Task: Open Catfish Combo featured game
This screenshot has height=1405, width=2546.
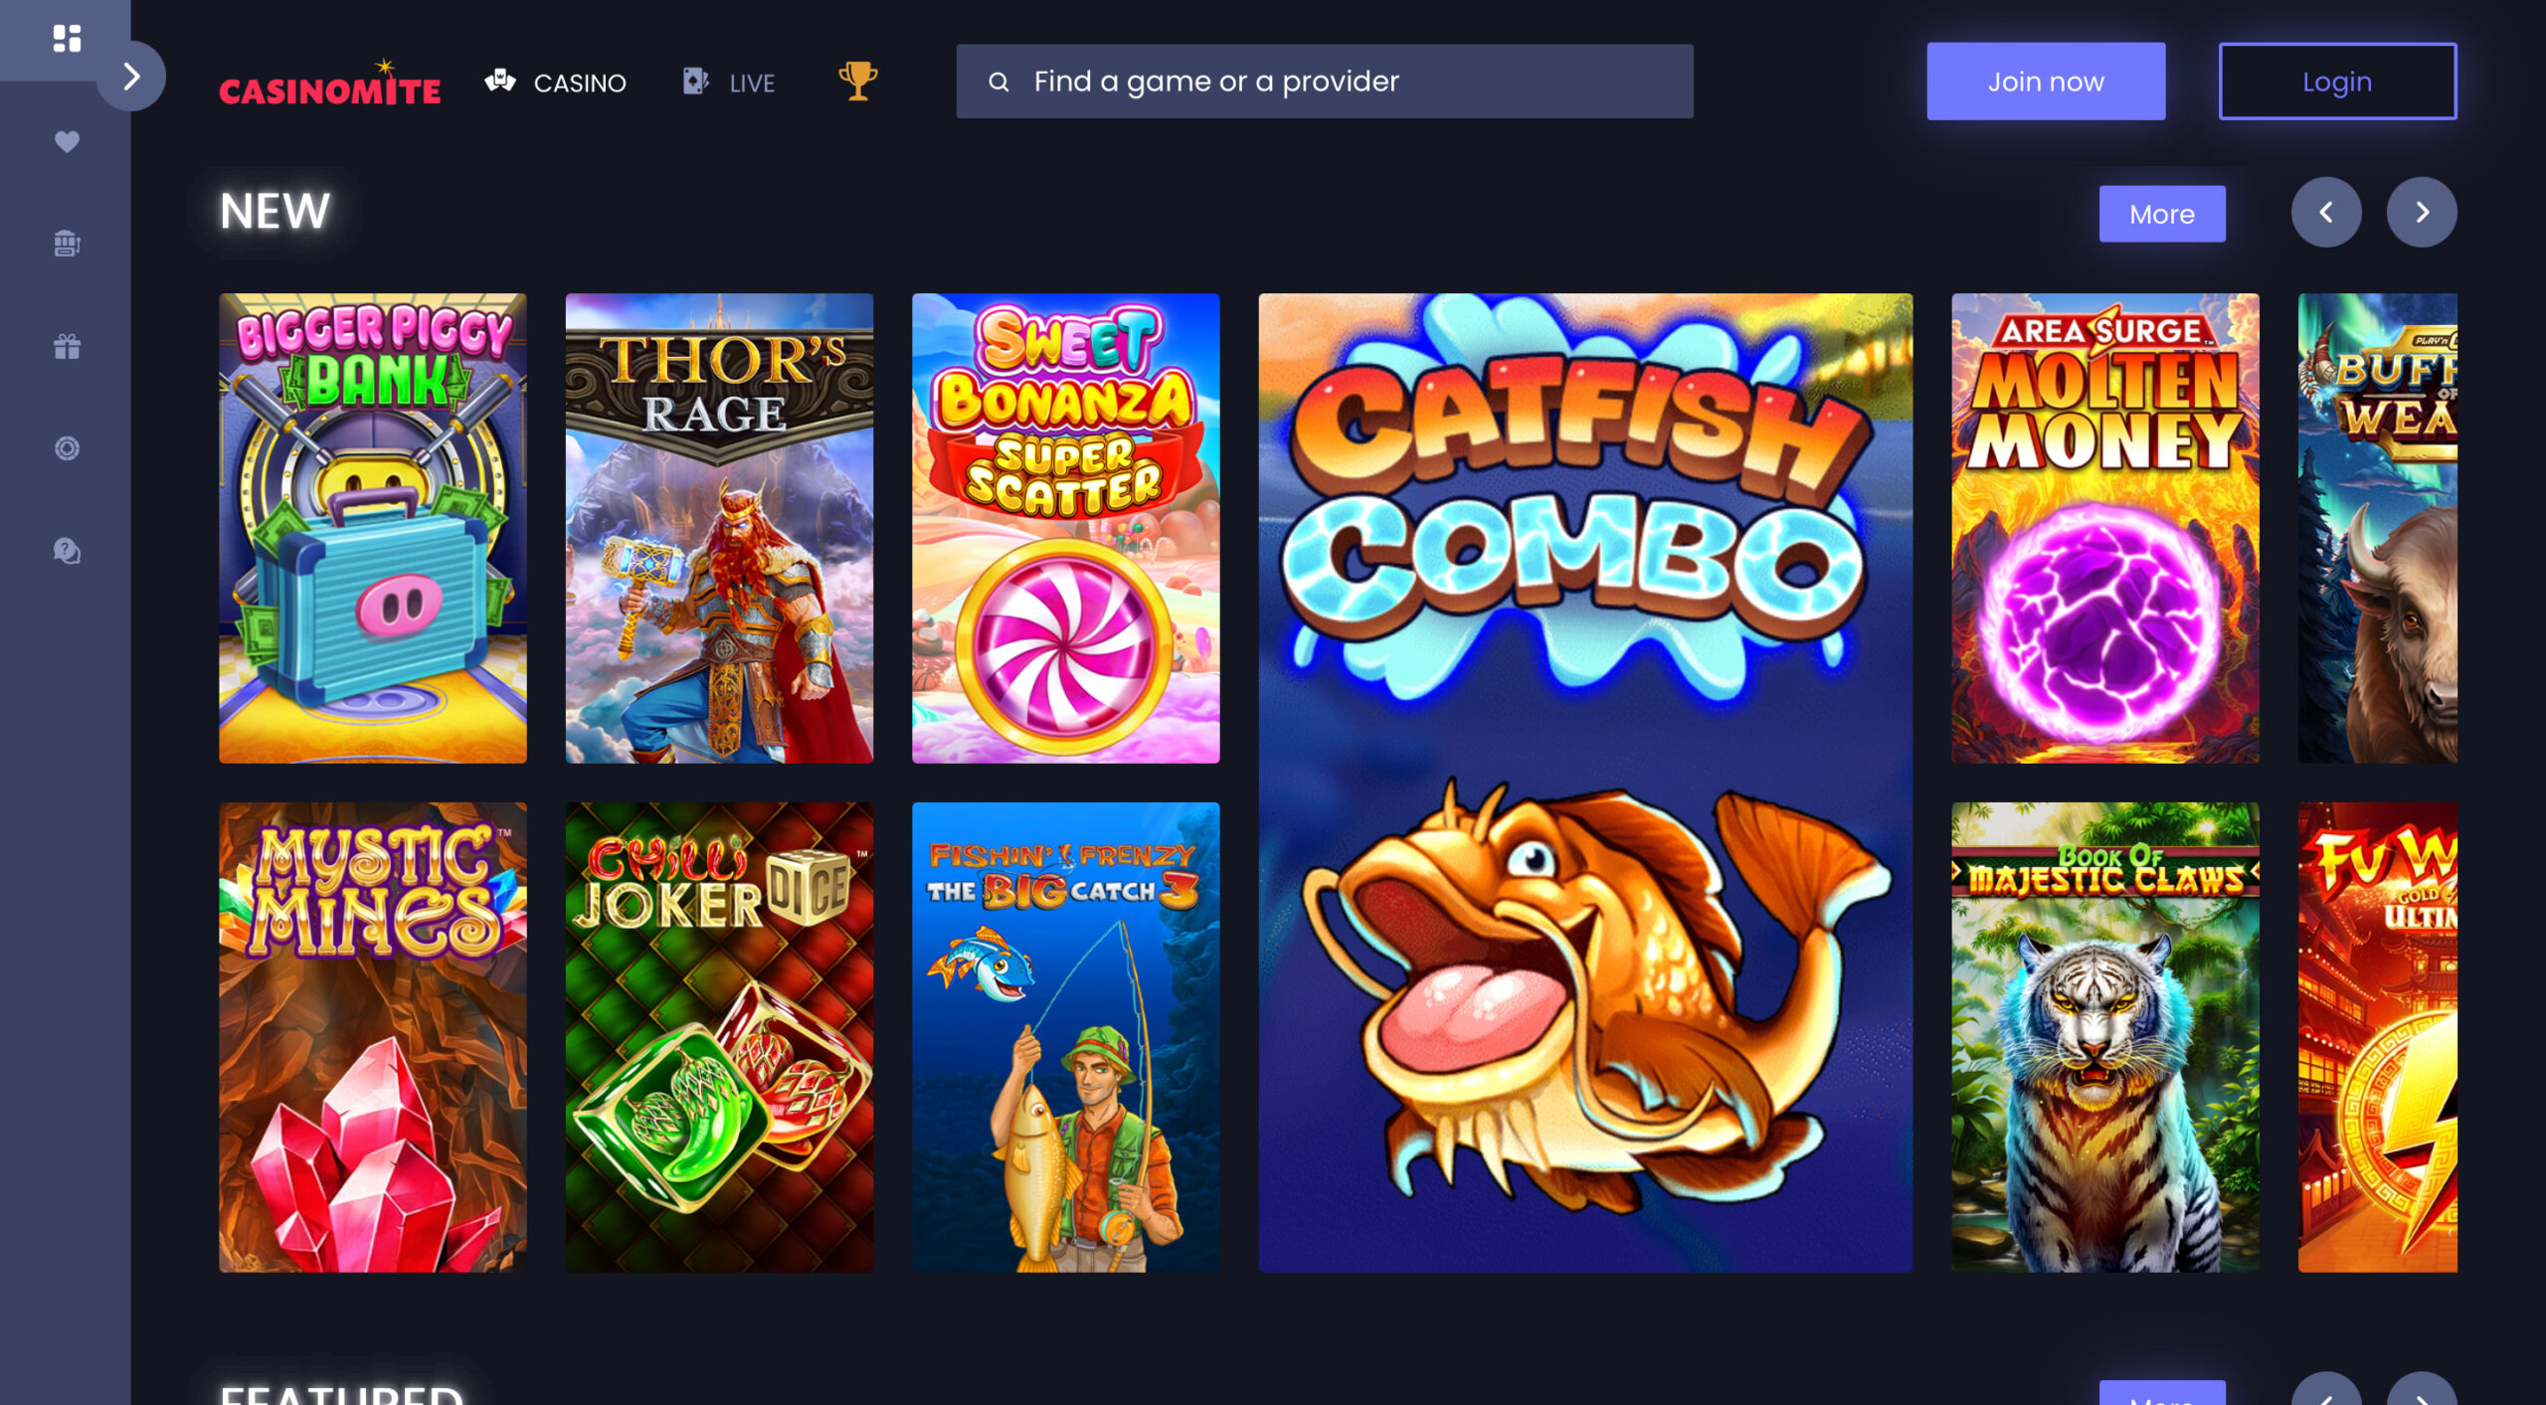Action: click(x=1585, y=783)
